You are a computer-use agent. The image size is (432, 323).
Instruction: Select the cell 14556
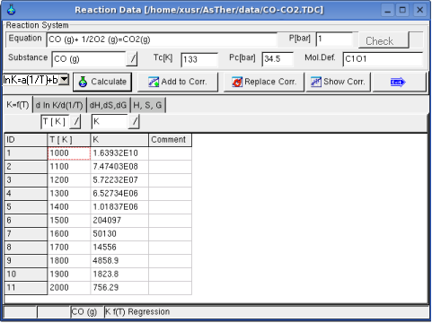click(119, 248)
